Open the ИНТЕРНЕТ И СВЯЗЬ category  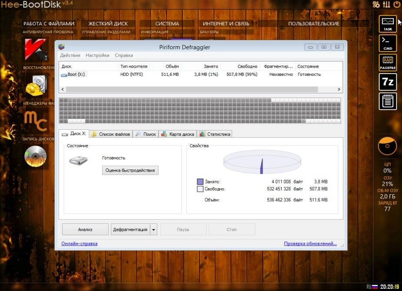tap(226, 24)
